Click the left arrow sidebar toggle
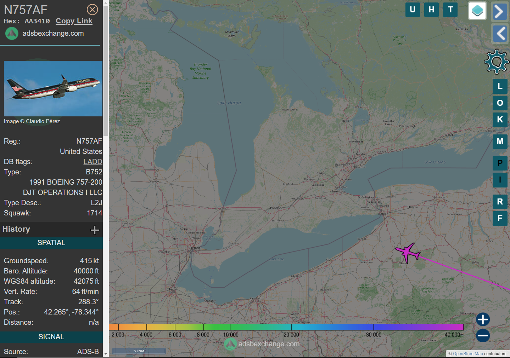 coord(499,34)
